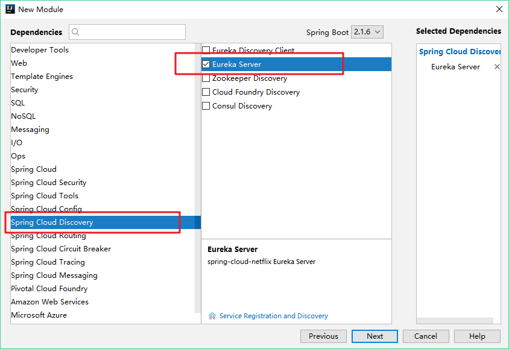Image resolution: width=509 pixels, height=349 pixels.
Task: Click the Previous button
Action: pos(323,336)
